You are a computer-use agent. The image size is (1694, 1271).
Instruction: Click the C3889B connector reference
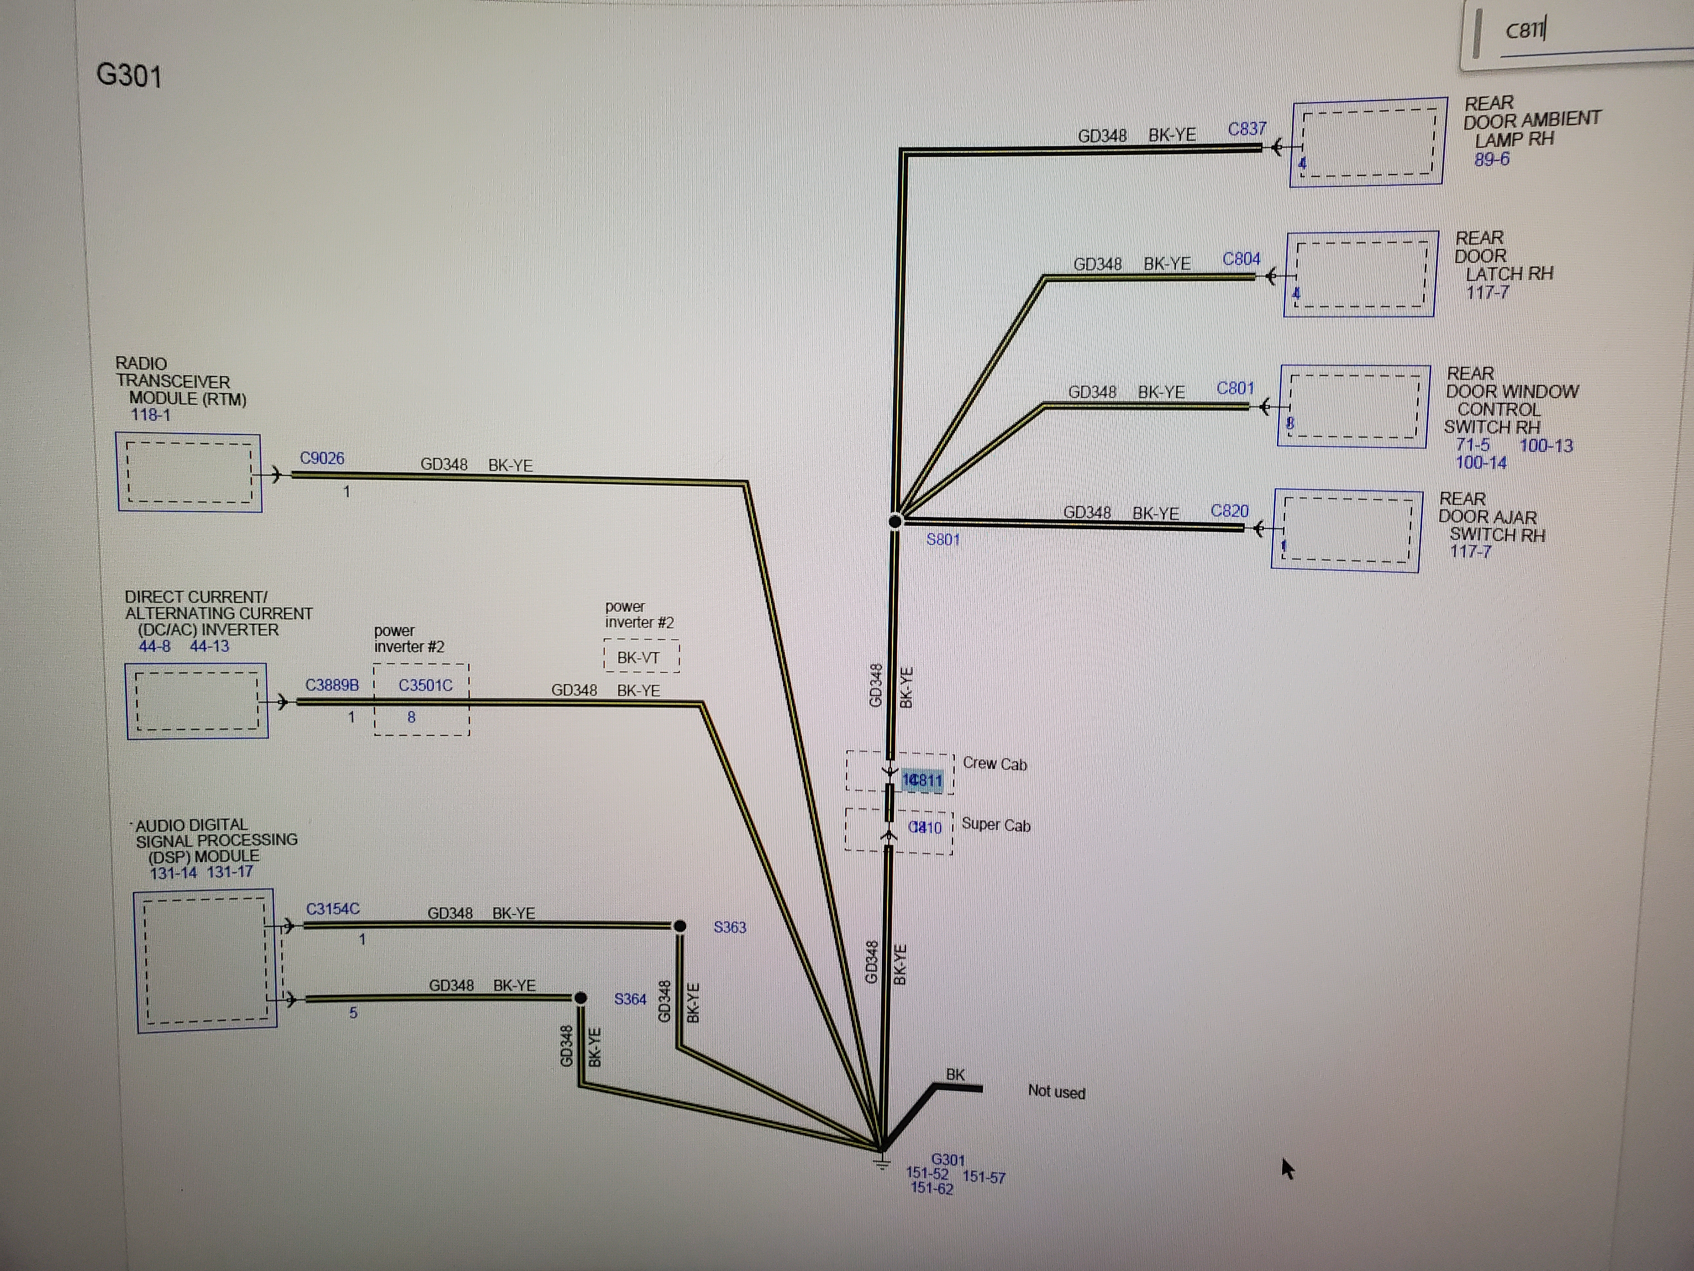point(331,685)
